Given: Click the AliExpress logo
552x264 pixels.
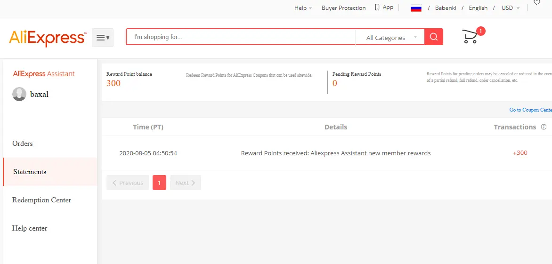Looking at the screenshot, I should [48, 38].
